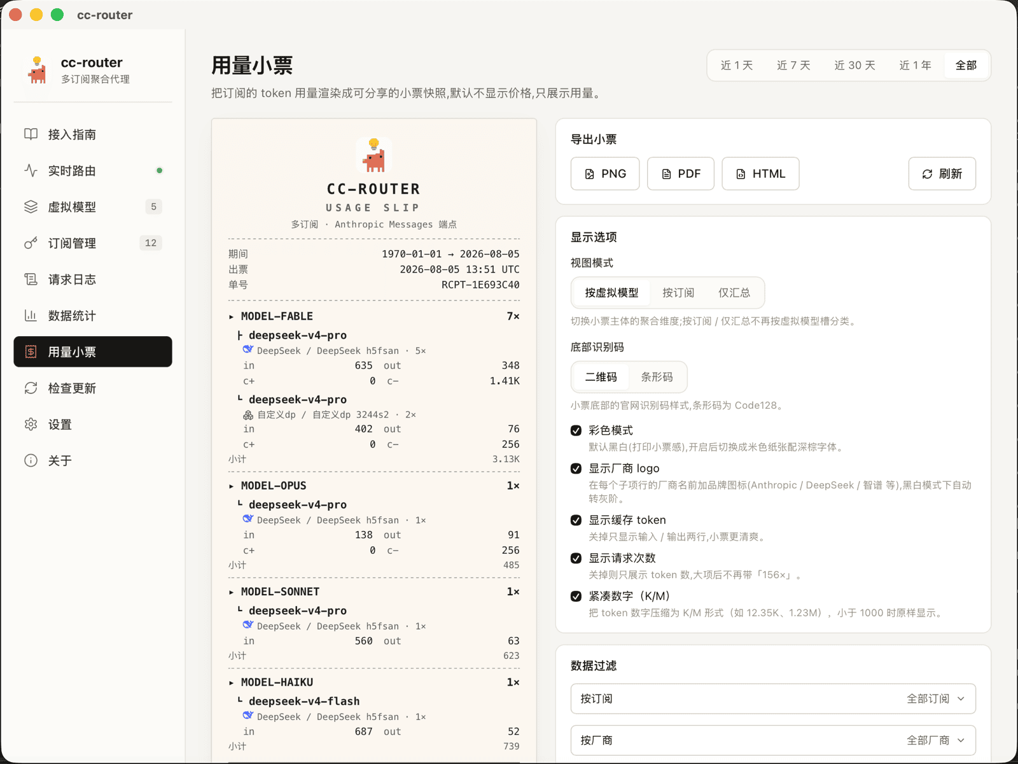Viewport: 1018px width, 764px height.
Task: Select 近 1 天 time range tab
Action: [737, 66]
